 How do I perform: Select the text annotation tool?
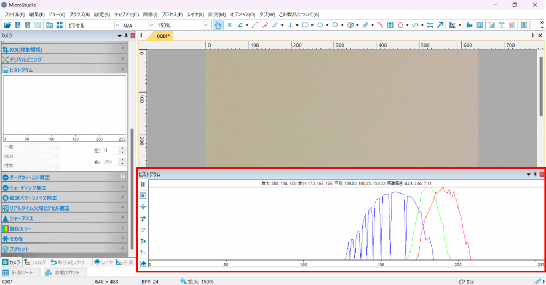pyautogui.click(x=390, y=25)
